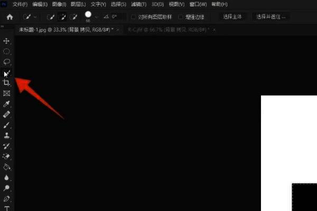Expand the toolbox double-arrow toggle
The height and width of the screenshot is (211, 317).
tap(2, 26)
